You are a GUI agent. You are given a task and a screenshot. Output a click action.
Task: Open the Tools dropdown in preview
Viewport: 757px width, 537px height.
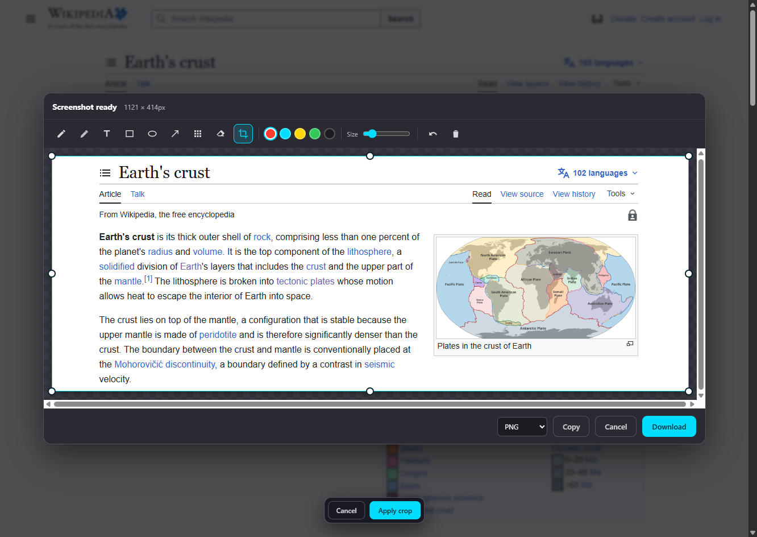[621, 194]
